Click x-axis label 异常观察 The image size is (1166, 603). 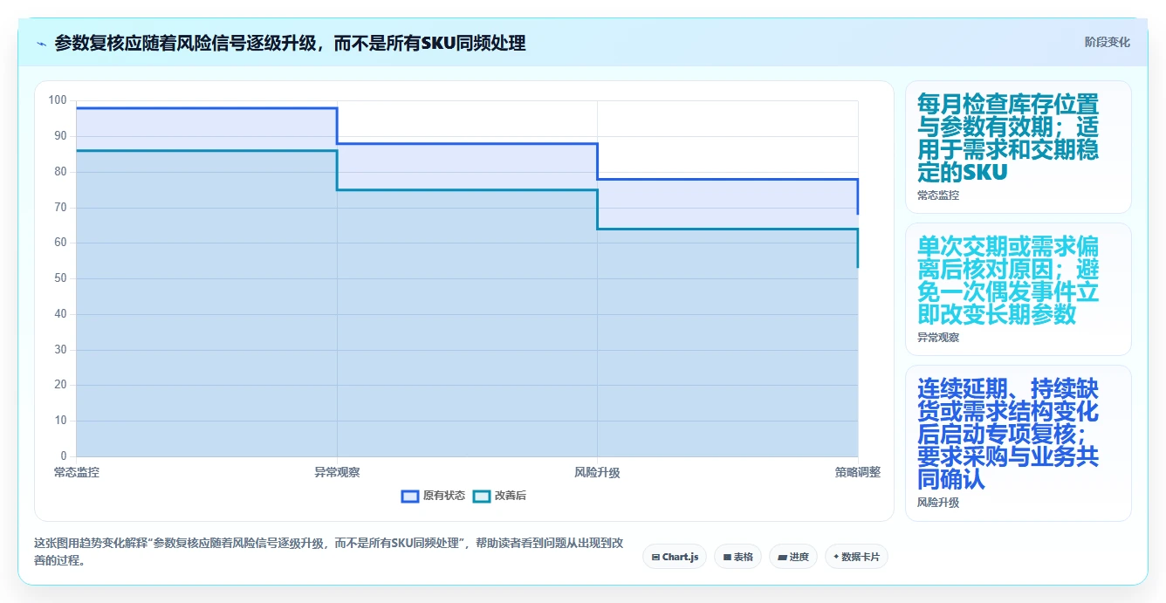[x=337, y=472]
